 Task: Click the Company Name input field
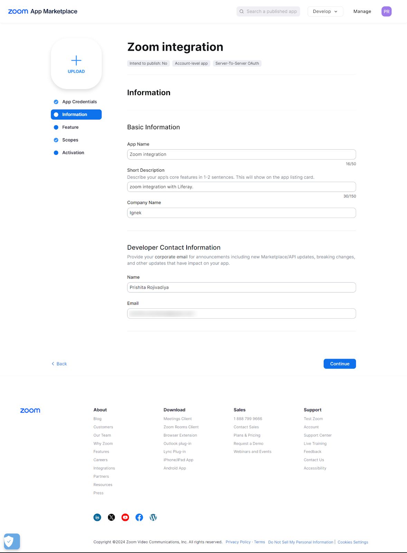pyautogui.click(x=242, y=213)
